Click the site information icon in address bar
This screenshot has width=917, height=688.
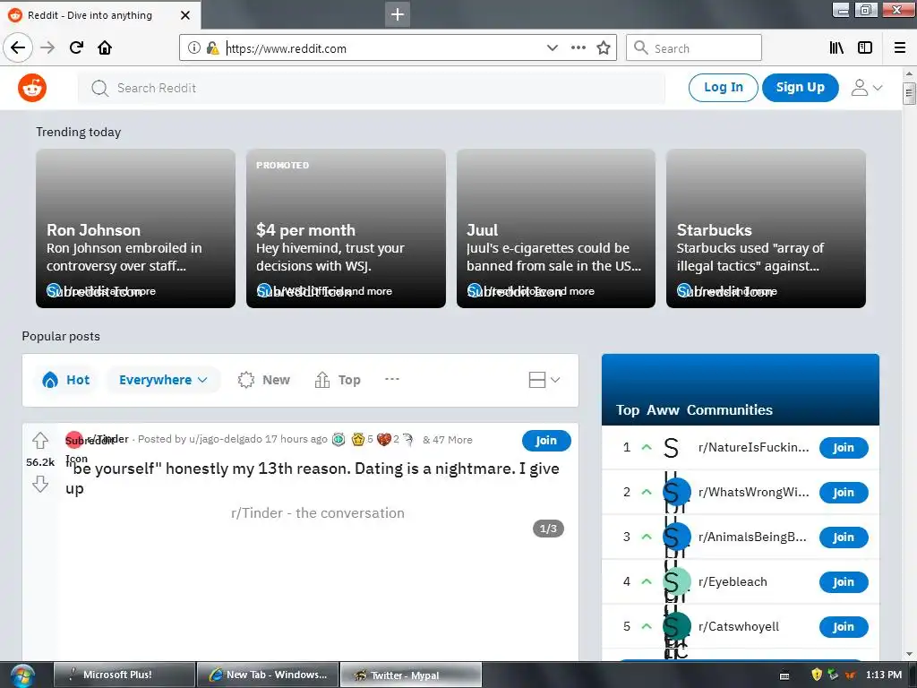(x=194, y=48)
